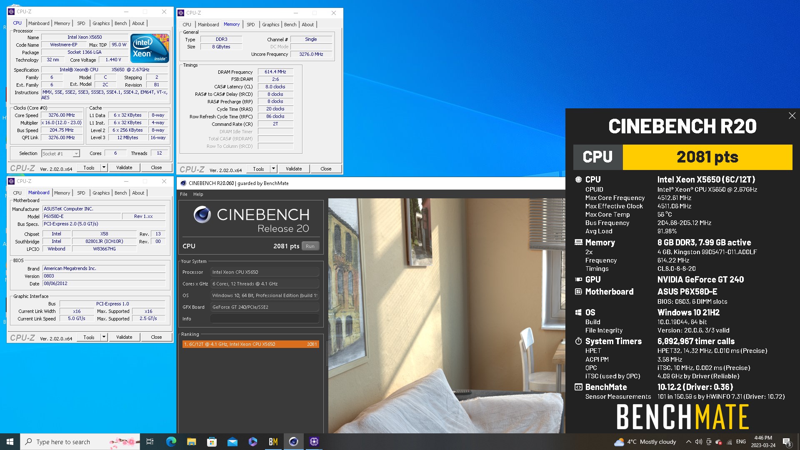800x450 pixels.
Task: Click the Cinebench rendered room image
Action: pos(447,315)
